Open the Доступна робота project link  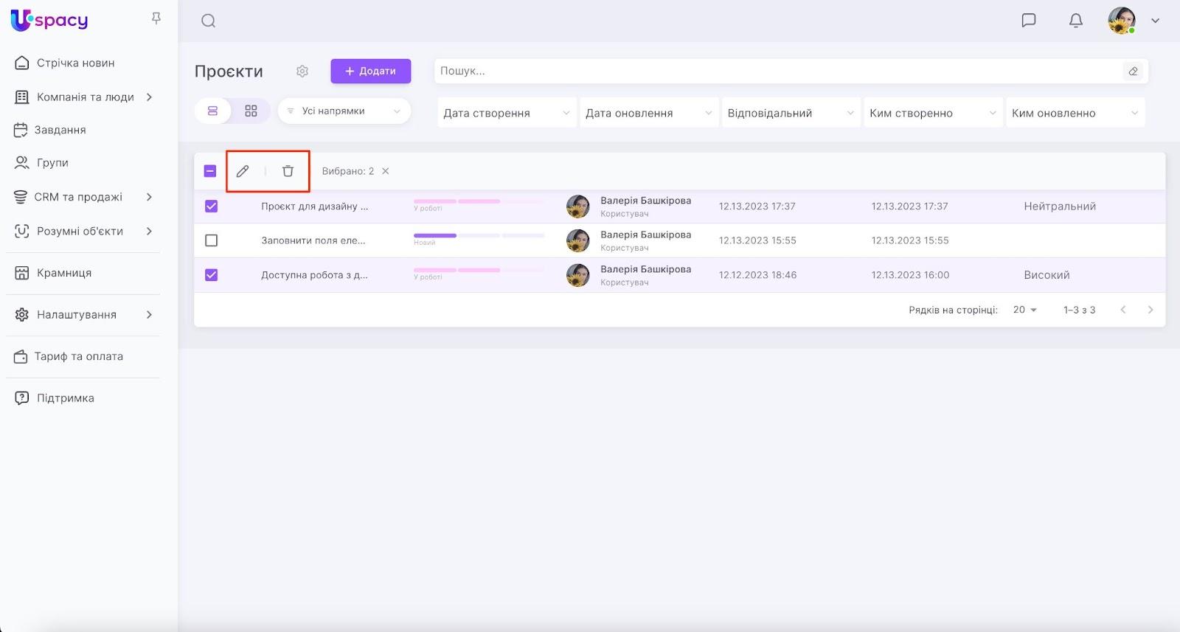point(314,275)
